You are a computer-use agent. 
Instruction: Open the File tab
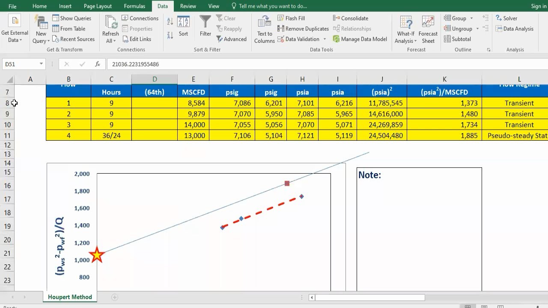12,6
